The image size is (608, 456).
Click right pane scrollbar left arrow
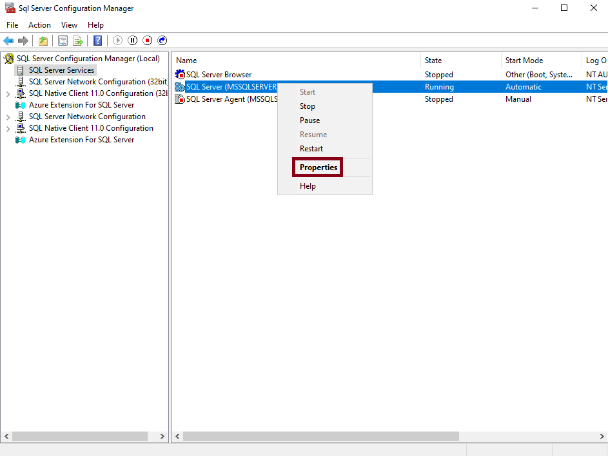click(x=177, y=436)
